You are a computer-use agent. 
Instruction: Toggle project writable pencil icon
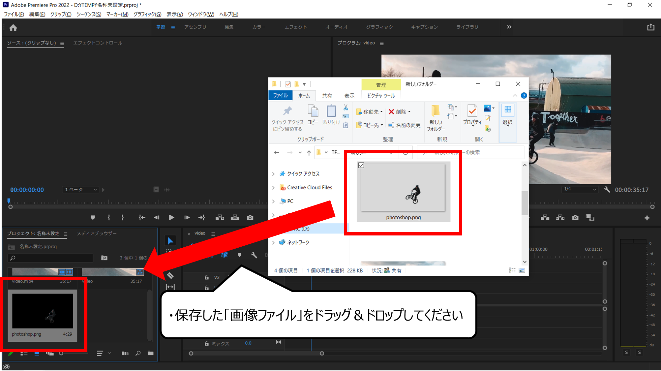tap(10, 354)
